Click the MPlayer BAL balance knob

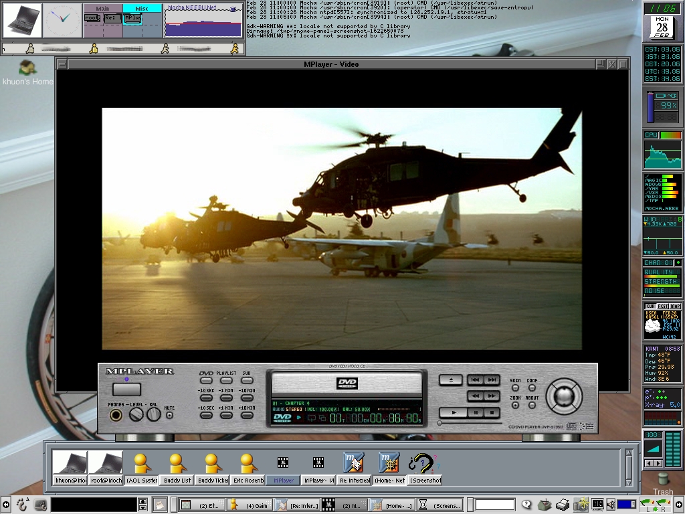(153, 414)
